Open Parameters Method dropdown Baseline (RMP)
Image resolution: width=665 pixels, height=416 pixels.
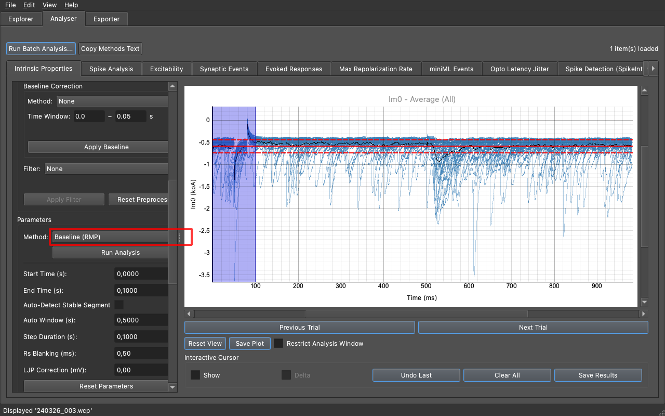110,237
